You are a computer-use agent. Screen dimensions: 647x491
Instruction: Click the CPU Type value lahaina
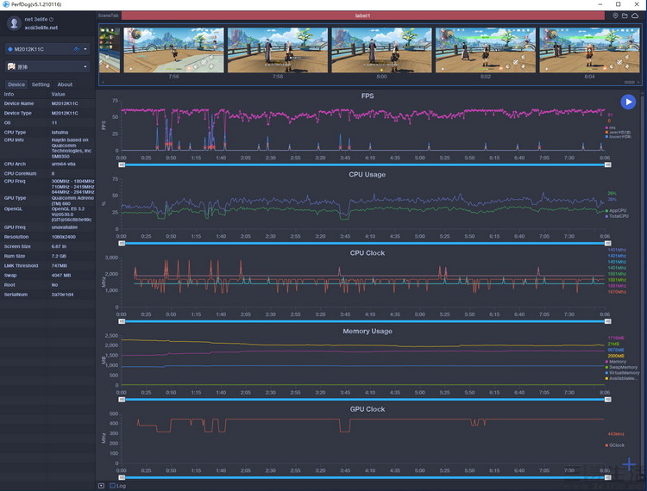click(x=60, y=132)
